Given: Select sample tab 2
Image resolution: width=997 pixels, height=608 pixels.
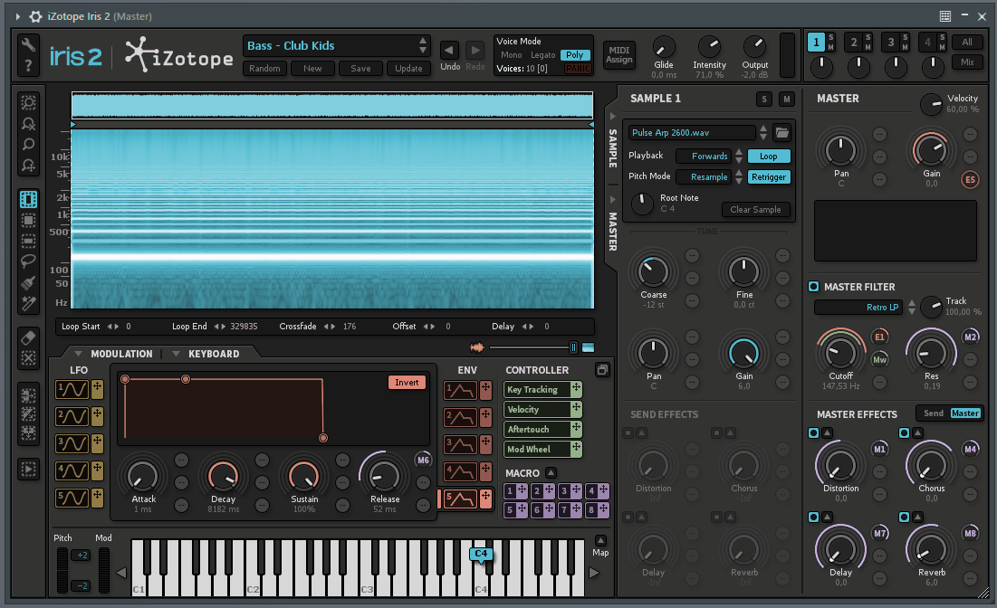Looking at the screenshot, I should 853,43.
